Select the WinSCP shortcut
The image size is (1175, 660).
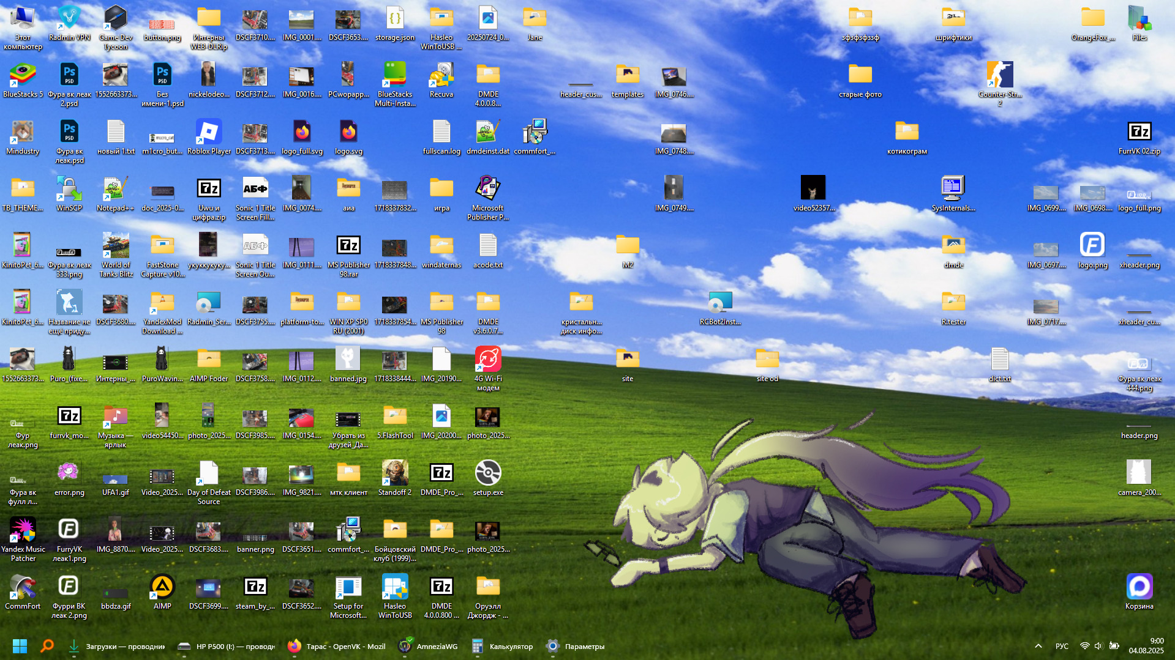pyautogui.click(x=69, y=194)
